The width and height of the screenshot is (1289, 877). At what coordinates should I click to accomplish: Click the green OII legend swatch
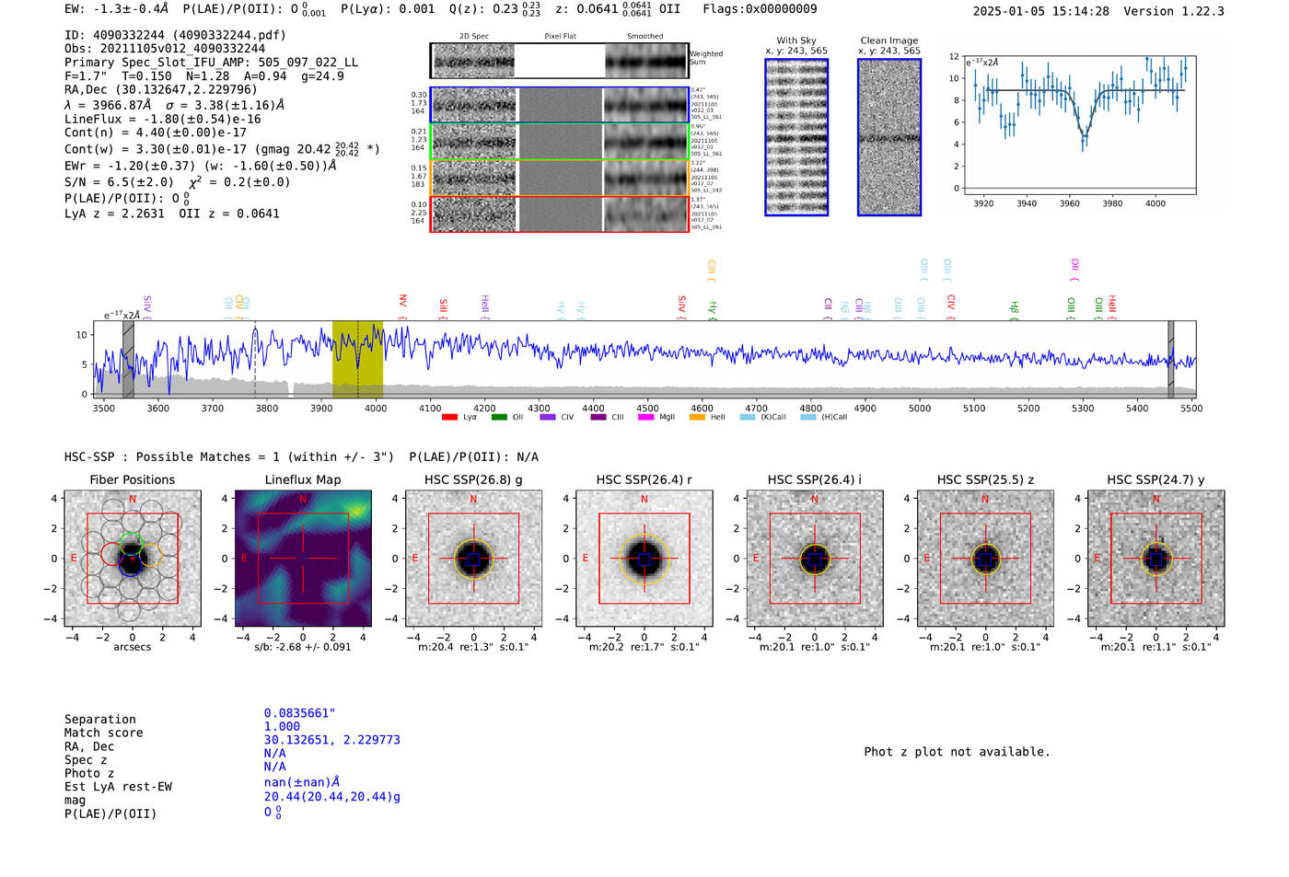pyautogui.click(x=499, y=417)
